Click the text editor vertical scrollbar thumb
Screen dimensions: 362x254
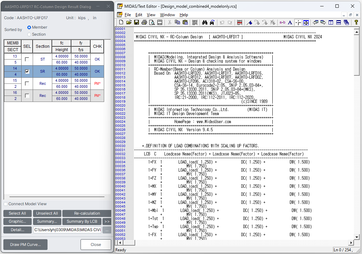coord(357,55)
